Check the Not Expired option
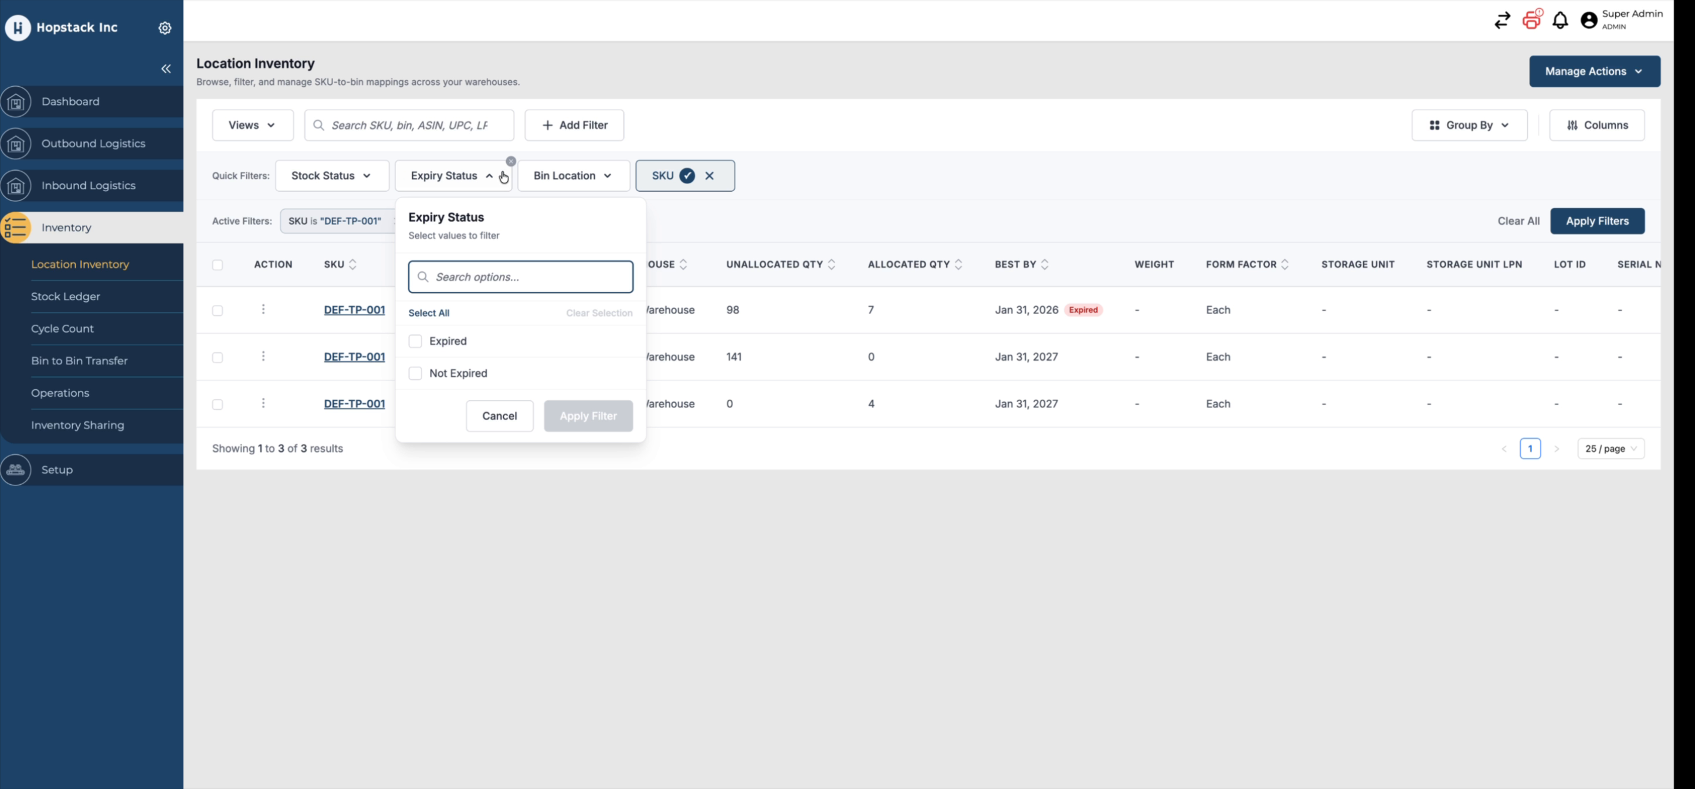 click(x=415, y=373)
